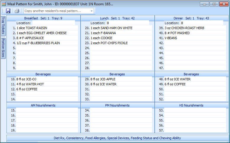Switch to the Tray Tickets side tab
Viewport: 230px width, 143px height.
tap(3, 25)
